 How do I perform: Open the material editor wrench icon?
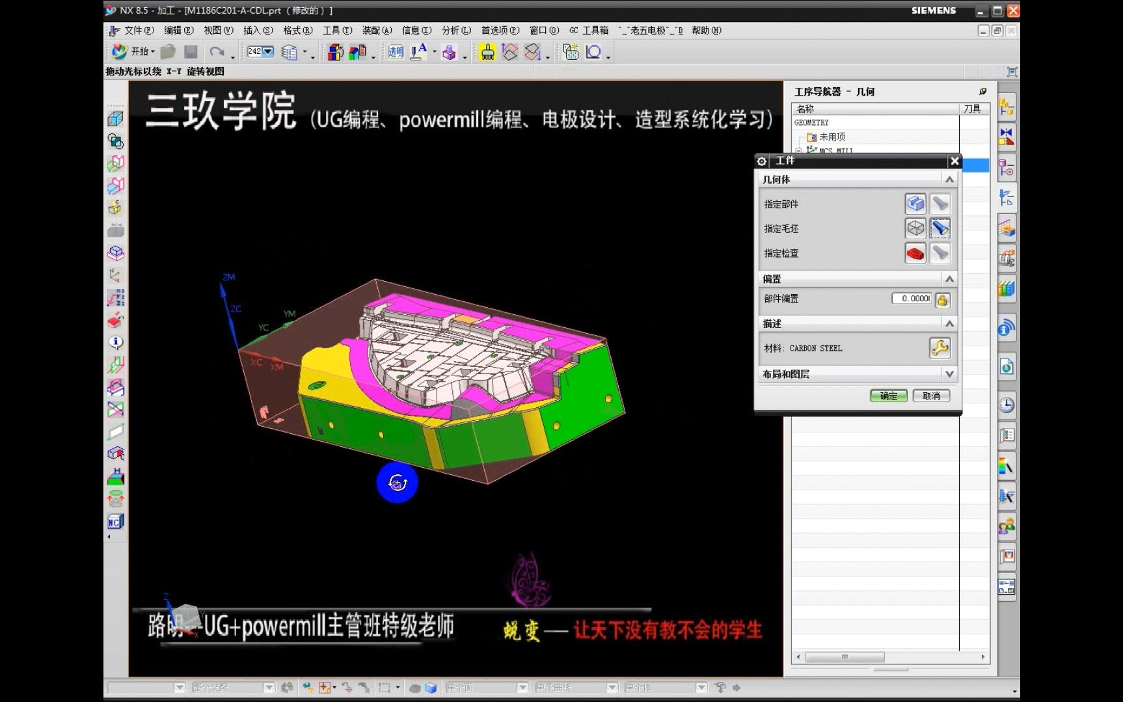940,348
